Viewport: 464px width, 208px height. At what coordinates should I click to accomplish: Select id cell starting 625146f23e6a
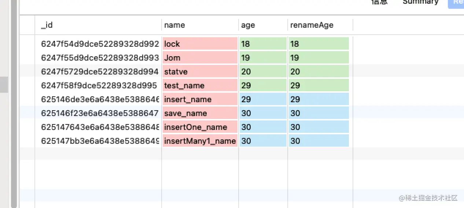click(100, 113)
